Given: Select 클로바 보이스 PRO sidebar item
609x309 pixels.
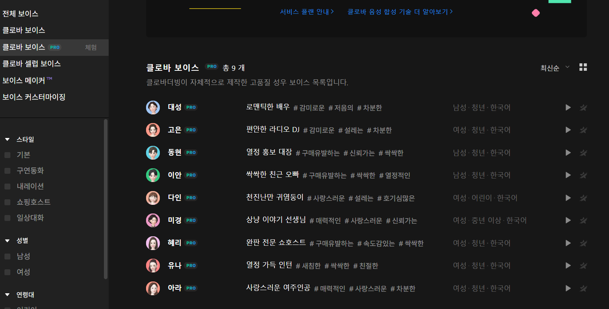Looking at the screenshot, I should point(54,47).
